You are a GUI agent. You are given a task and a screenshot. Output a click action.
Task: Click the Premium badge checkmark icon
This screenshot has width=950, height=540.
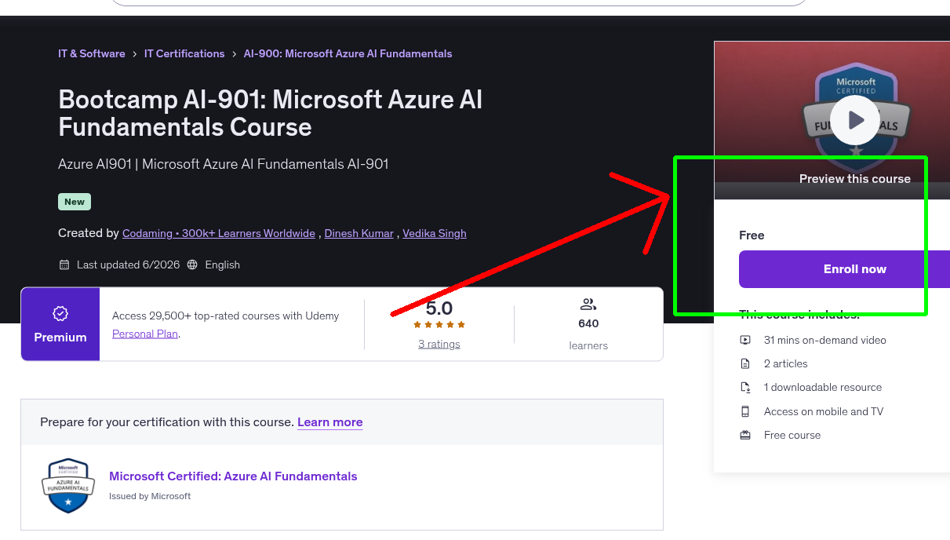(x=60, y=314)
